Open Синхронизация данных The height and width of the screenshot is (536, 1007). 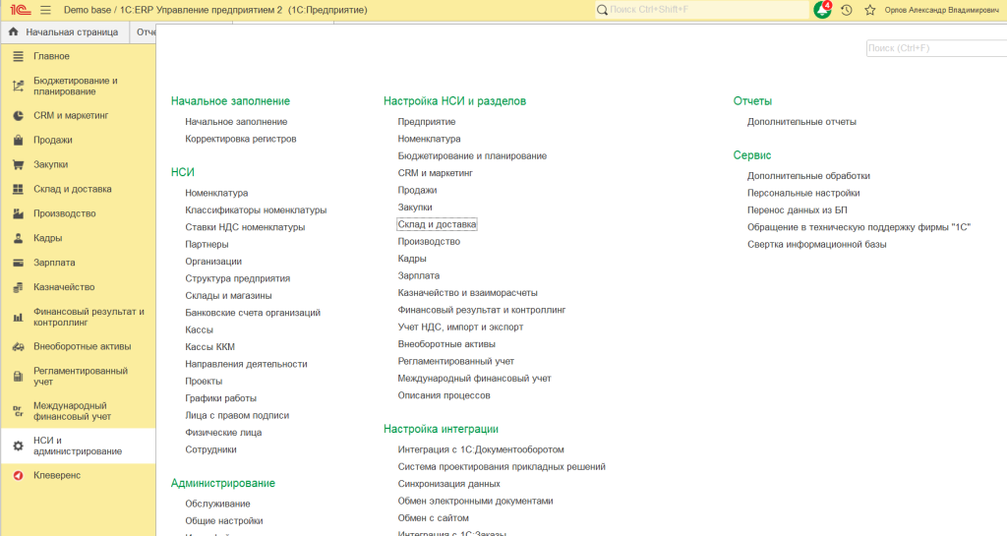[x=448, y=484]
